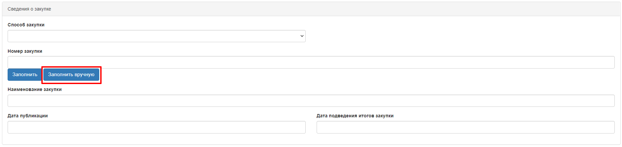
Task: Click the Заполнить button
Action: tap(25, 74)
